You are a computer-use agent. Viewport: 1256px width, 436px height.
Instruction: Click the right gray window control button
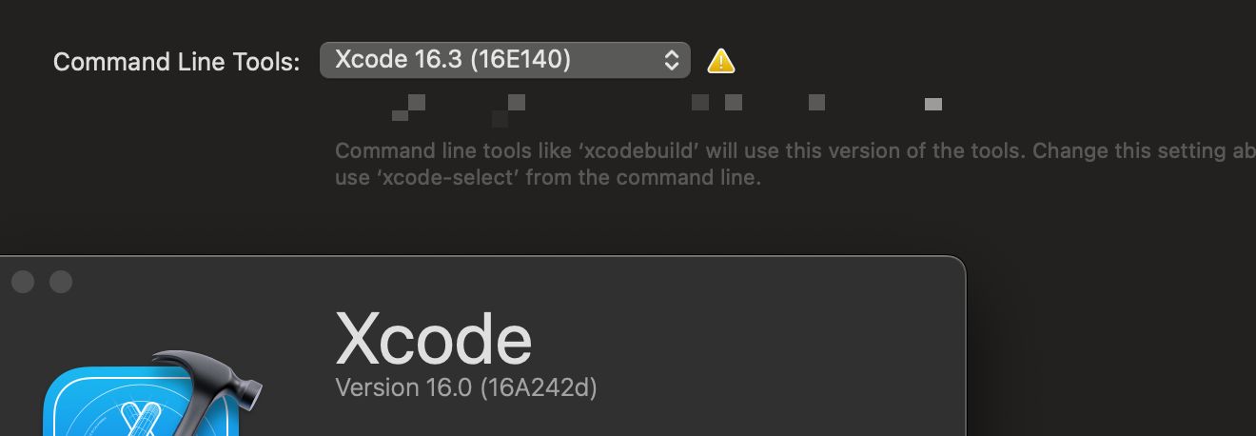coord(61,282)
